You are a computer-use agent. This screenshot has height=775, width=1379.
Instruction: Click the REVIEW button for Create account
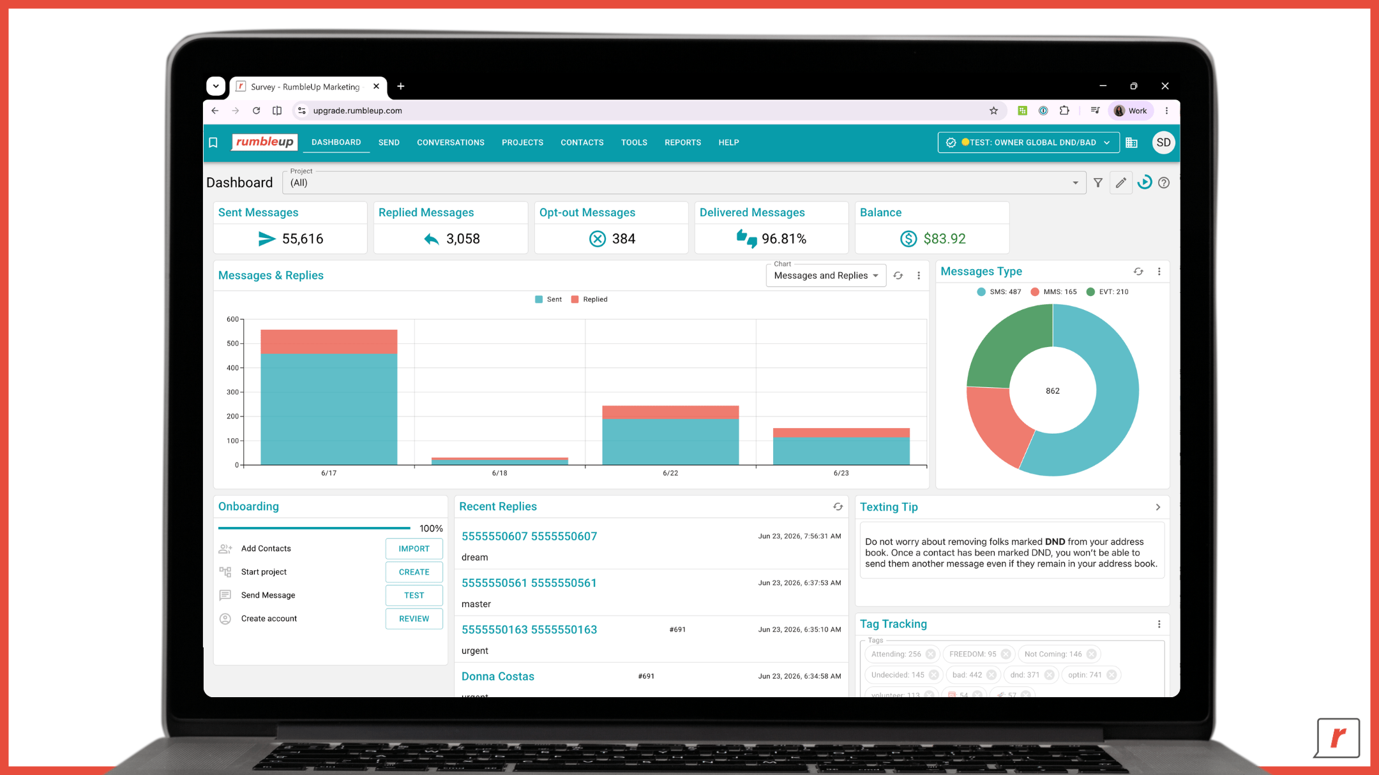(414, 619)
